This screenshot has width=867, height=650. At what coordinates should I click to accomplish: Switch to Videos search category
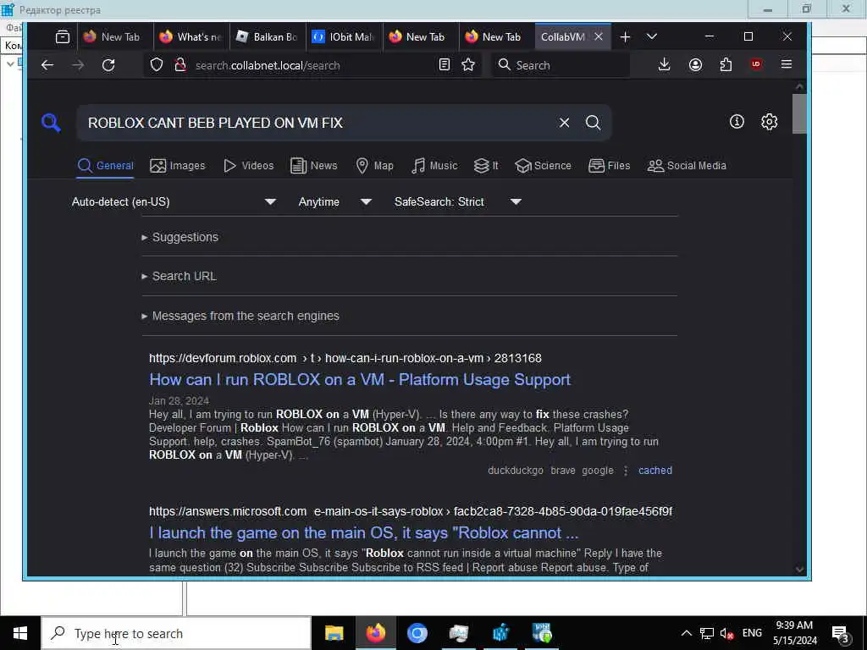[248, 165]
